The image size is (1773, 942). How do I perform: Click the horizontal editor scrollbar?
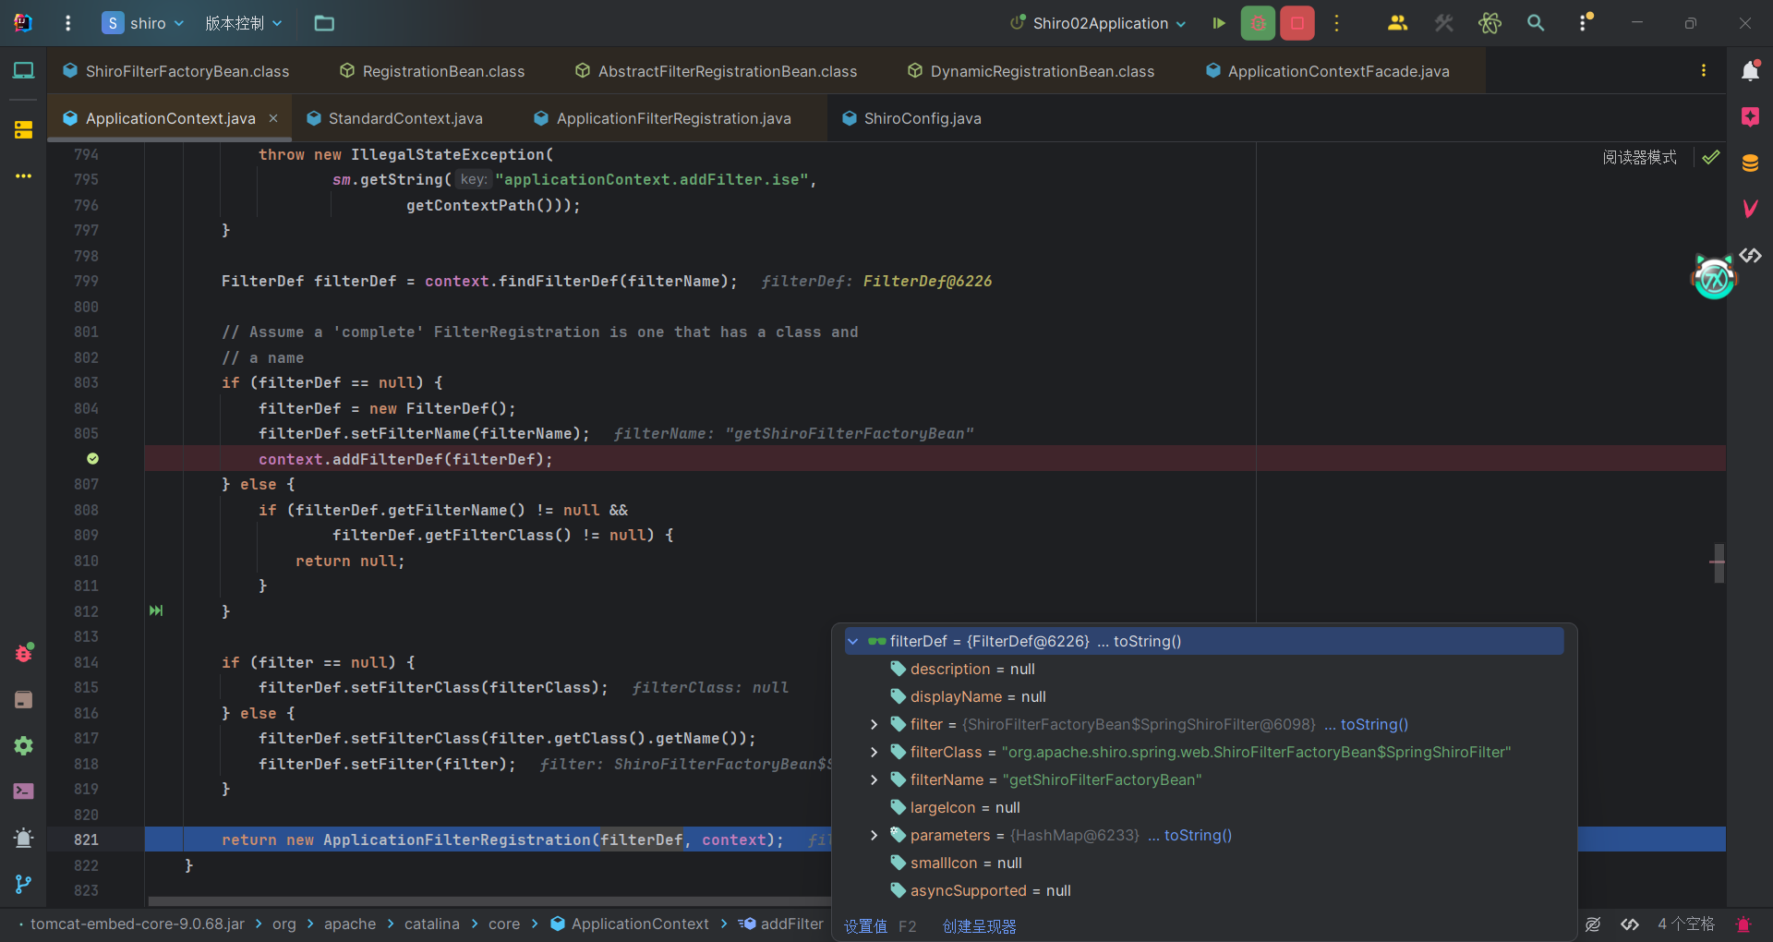[x=489, y=901]
